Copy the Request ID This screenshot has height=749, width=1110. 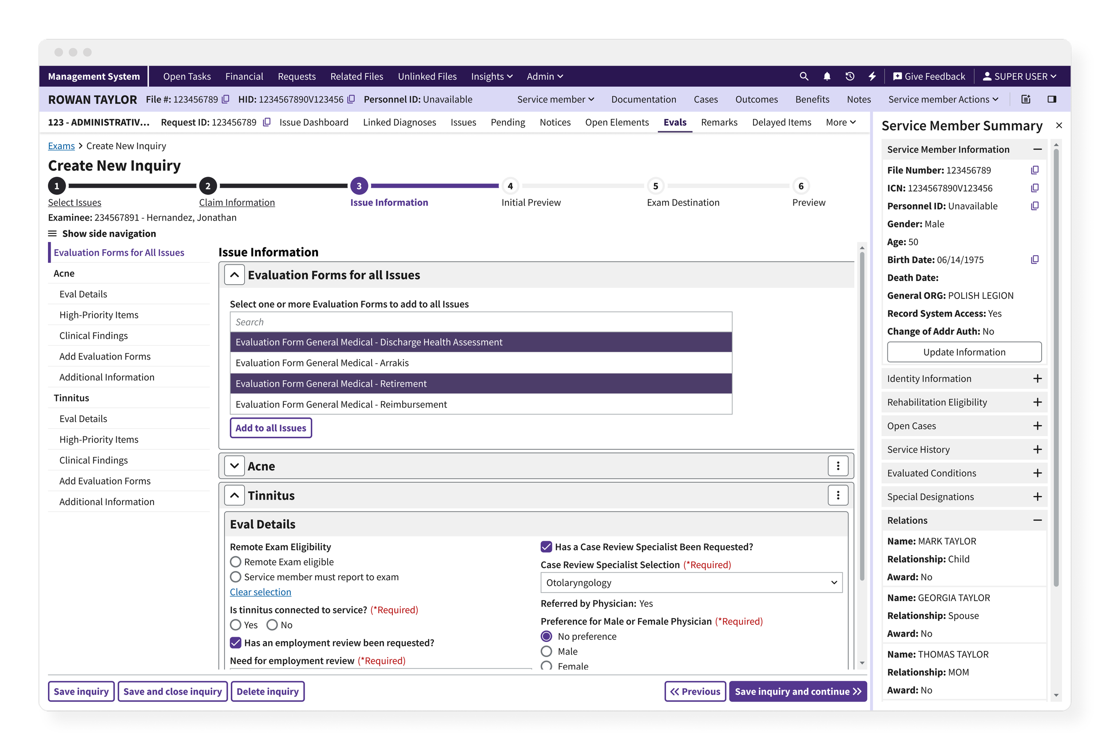[267, 122]
